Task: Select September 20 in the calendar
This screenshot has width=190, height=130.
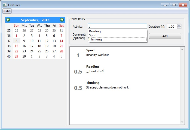Action: [54, 46]
